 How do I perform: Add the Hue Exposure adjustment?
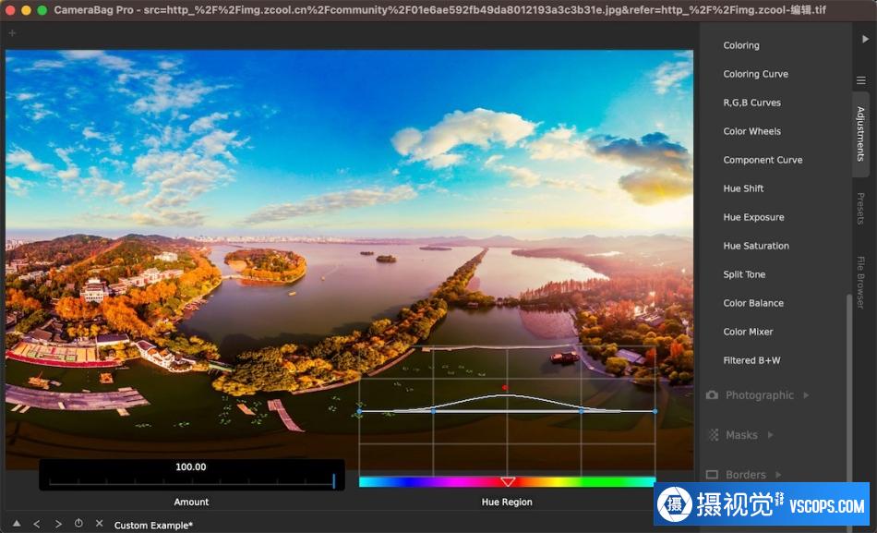pos(753,217)
